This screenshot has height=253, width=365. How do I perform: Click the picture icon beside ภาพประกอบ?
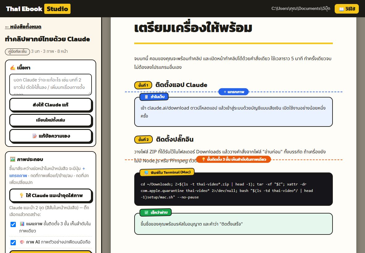pos(13,159)
